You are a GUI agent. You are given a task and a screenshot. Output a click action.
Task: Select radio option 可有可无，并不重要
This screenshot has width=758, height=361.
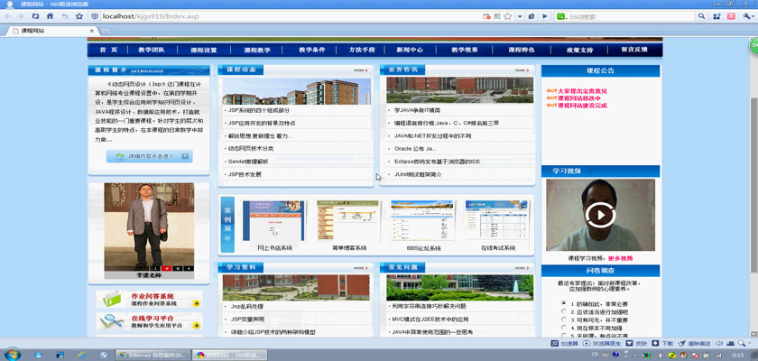(x=564, y=320)
